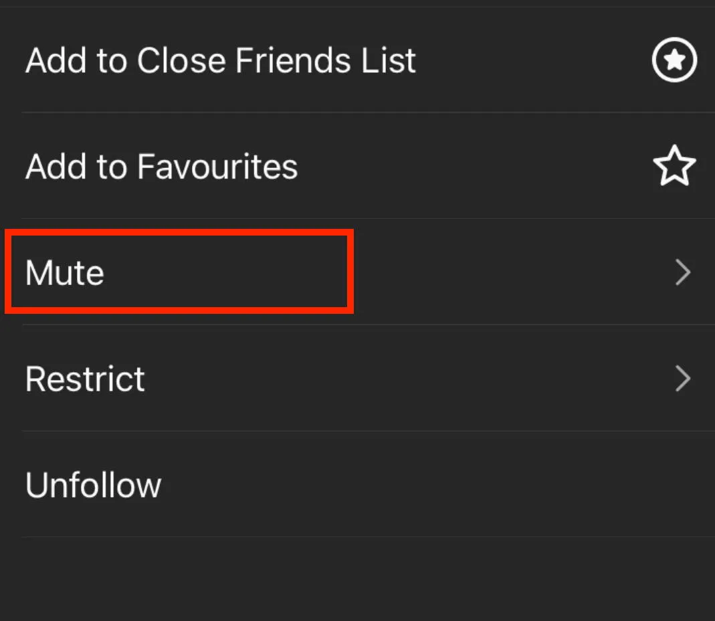The height and width of the screenshot is (621, 715).
Task: Tap Unfollow to stop following
Action: [x=94, y=485]
